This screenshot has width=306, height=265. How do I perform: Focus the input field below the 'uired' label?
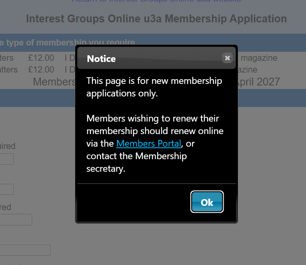7,159
